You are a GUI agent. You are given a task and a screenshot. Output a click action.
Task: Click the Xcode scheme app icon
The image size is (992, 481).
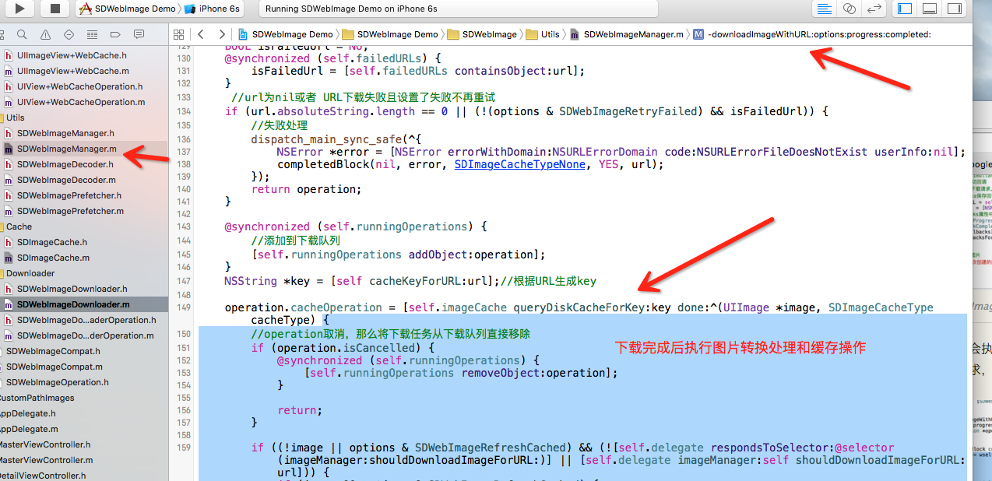[x=87, y=9]
